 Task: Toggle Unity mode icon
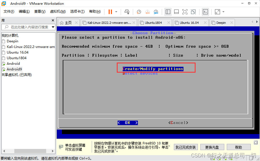[x=193, y=12]
